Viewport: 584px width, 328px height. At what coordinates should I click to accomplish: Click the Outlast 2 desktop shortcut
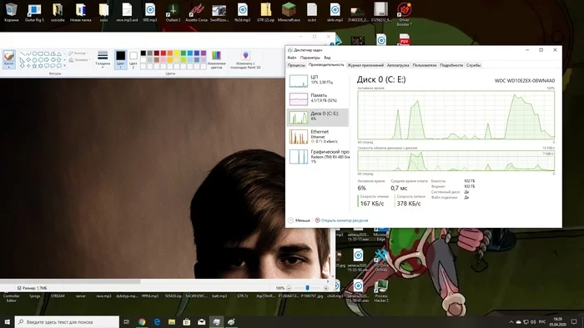pos(173,12)
